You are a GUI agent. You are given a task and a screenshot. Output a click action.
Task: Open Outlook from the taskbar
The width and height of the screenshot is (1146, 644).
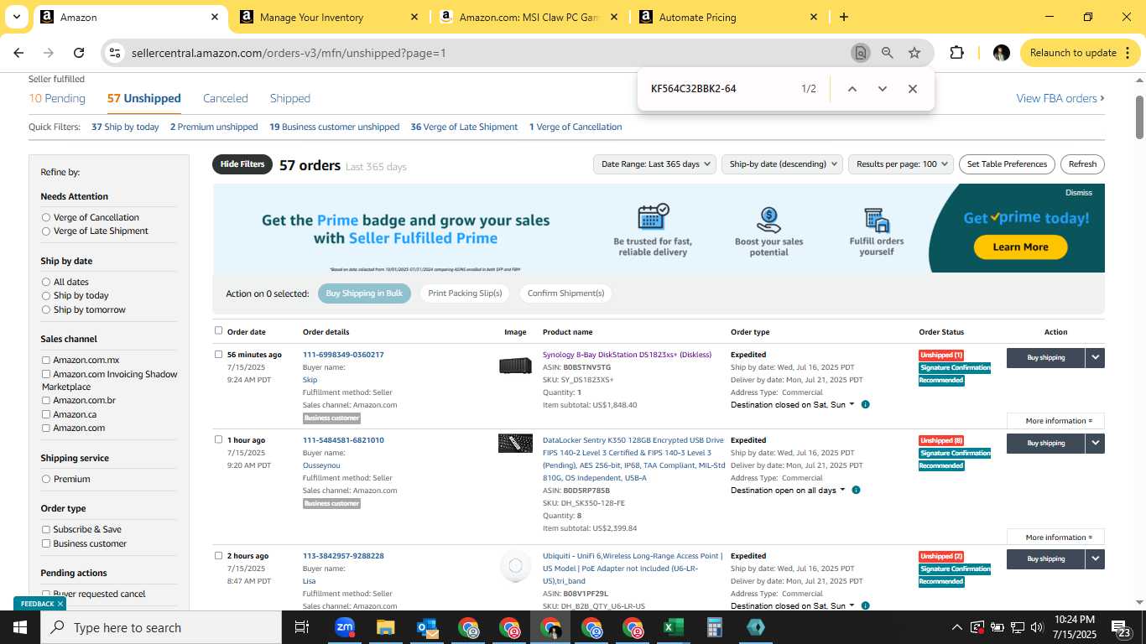pyautogui.click(x=426, y=627)
